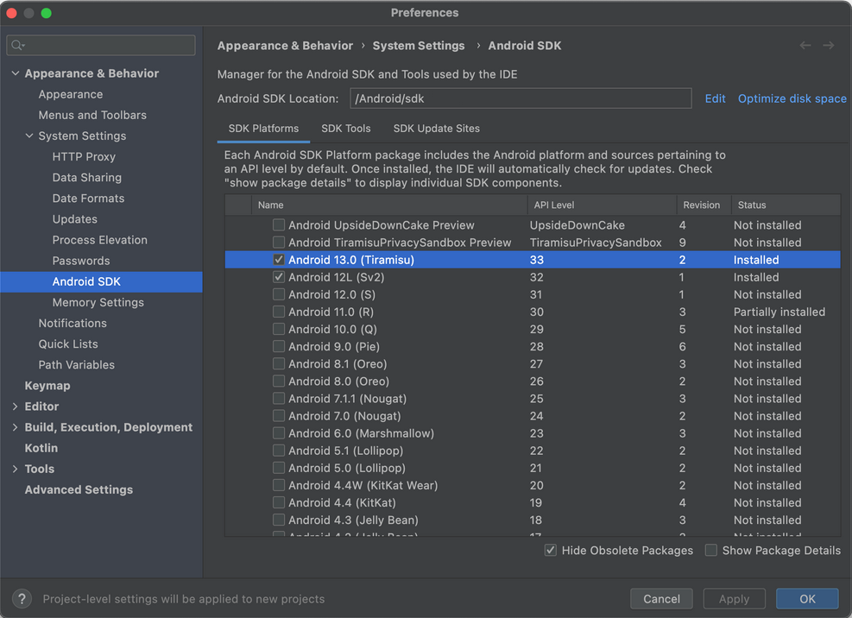Open Advanced Settings page
Viewport: 852px width, 618px height.
tap(79, 489)
